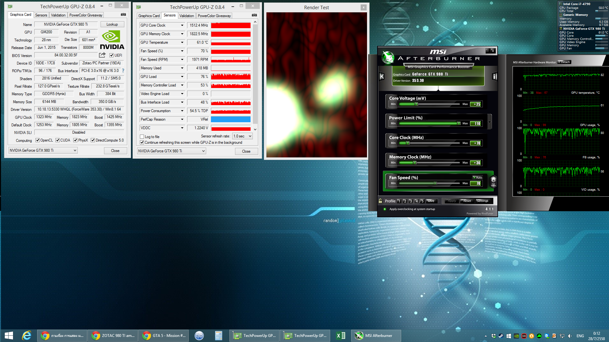Open the PowerColor Giveaway tab in left window
Image resolution: width=609 pixels, height=342 pixels.
coord(86,15)
